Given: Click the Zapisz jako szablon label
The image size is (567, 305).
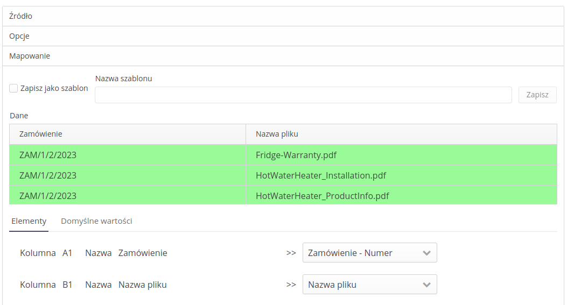Looking at the screenshot, I should 54,88.
